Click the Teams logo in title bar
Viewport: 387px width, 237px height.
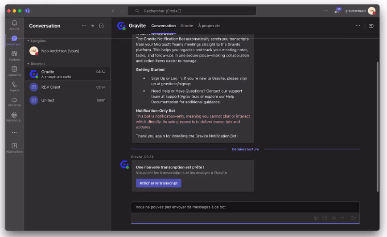pos(27,11)
